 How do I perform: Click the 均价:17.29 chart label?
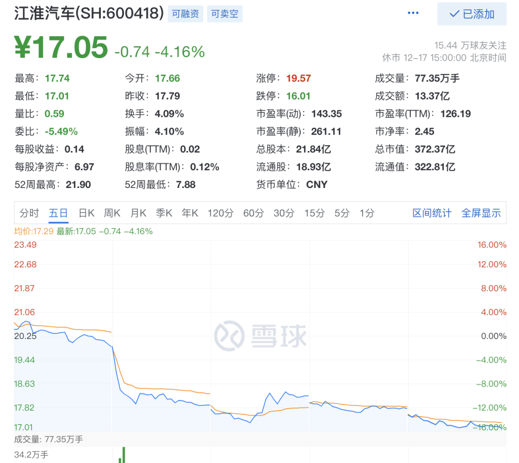tap(34, 232)
